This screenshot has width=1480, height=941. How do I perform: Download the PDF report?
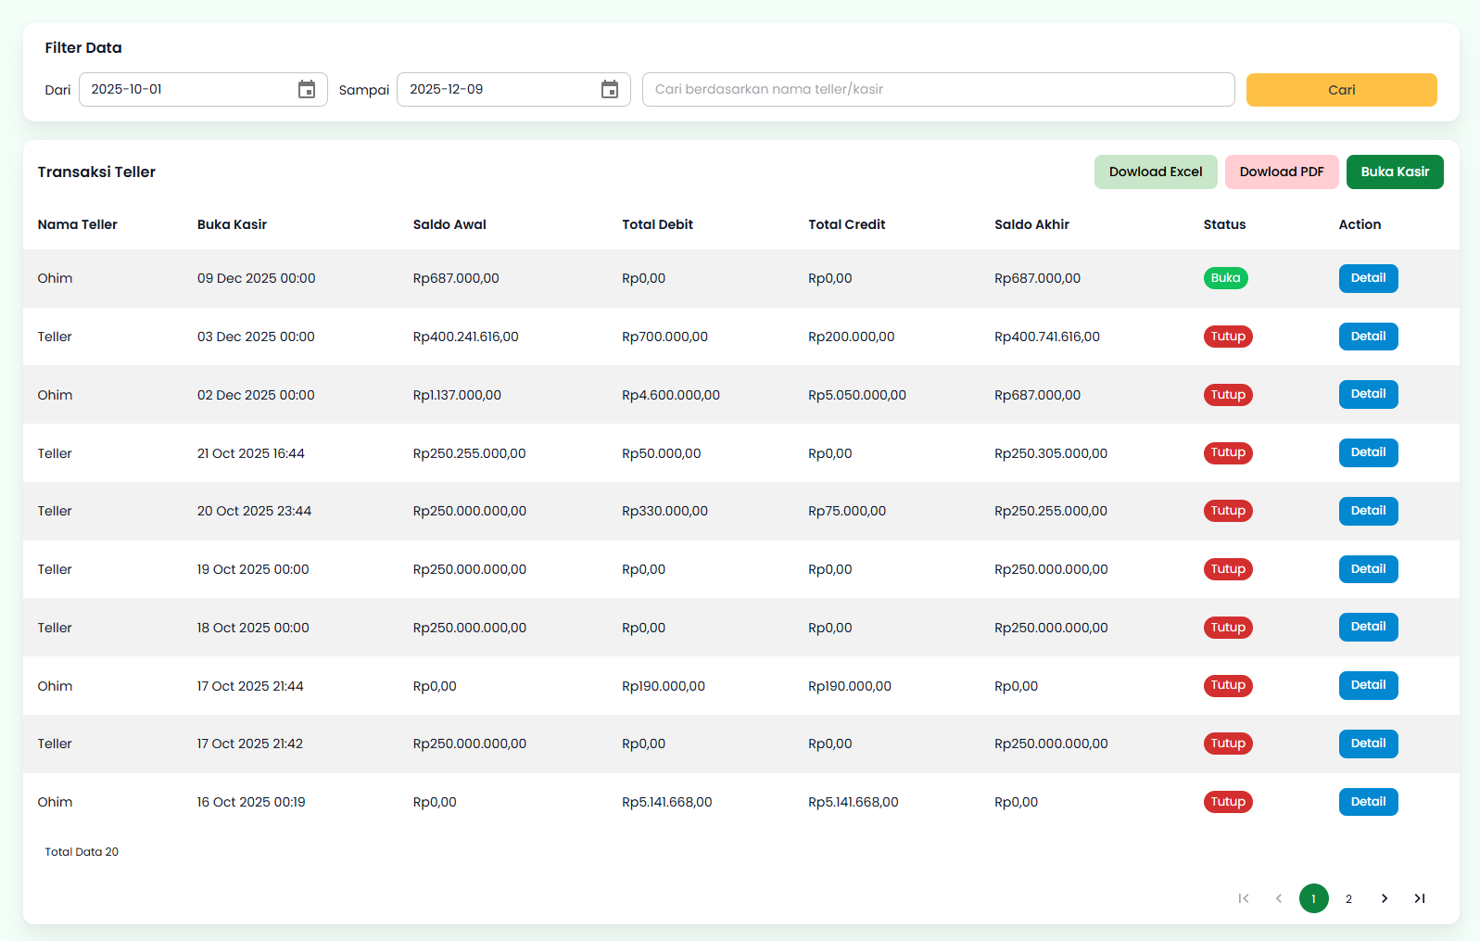1282,172
